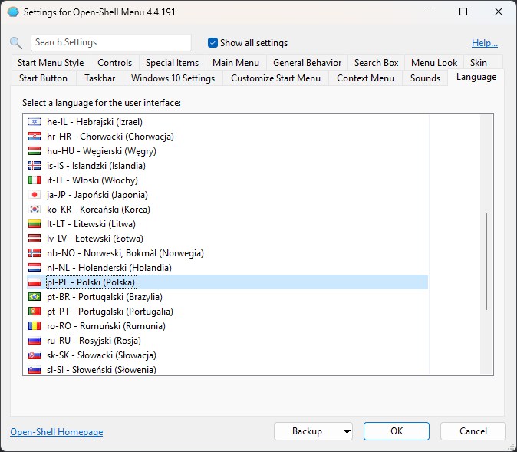Click the Croatia flag icon for hr-HR
517x452 pixels.
click(35, 137)
